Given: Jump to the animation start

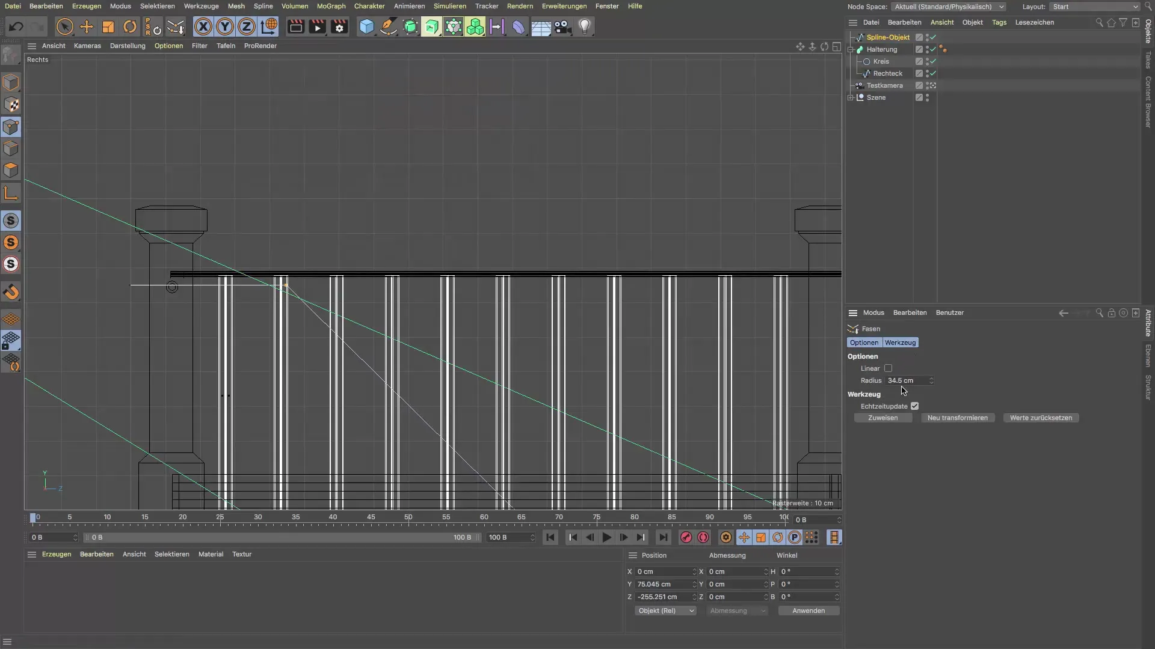Looking at the screenshot, I should (x=550, y=537).
